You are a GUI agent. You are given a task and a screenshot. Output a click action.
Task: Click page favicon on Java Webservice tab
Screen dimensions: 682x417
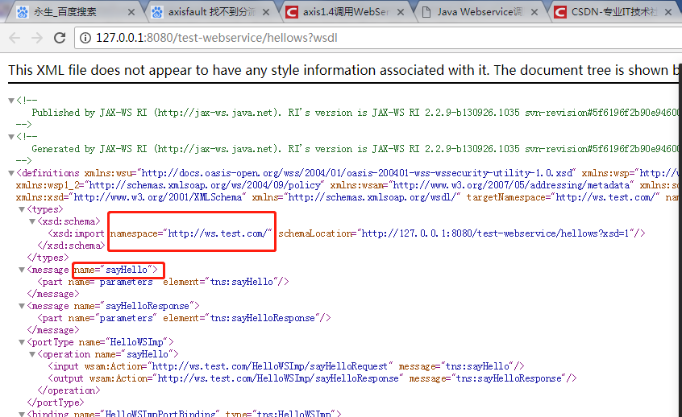[426, 12]
